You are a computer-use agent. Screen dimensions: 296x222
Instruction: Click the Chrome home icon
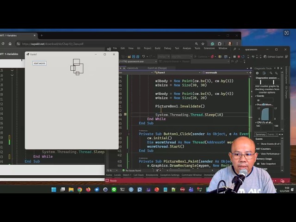10,44
